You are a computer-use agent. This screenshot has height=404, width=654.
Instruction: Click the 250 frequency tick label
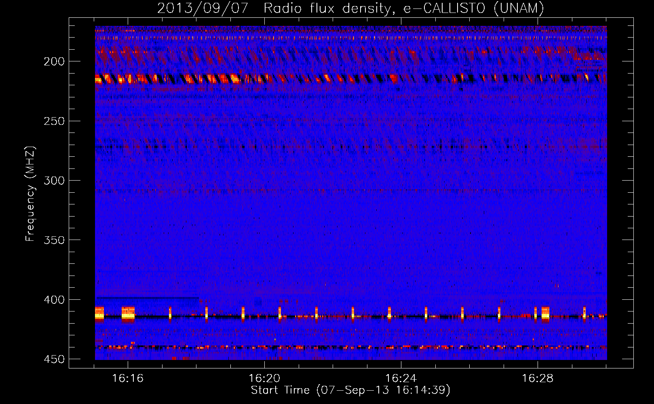[x=54, y=121]
